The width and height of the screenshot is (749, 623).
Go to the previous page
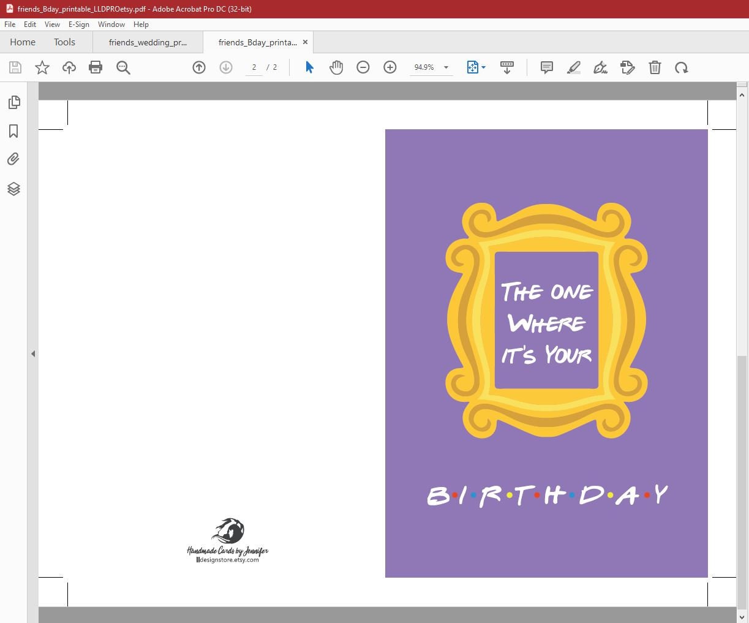pyautogui.click(x=199, y=67)
